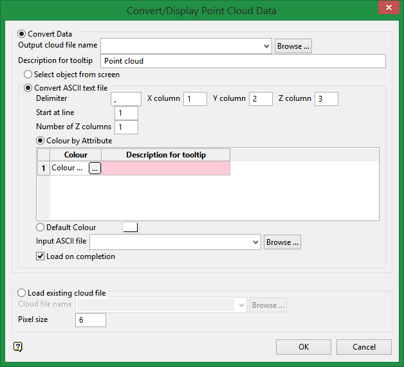Open the colour picker ellipsis button
This screenshot has width=404, height=367.
click(95, 168)
